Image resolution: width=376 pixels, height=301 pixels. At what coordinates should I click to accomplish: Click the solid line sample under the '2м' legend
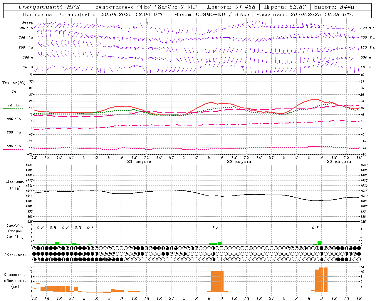14,95
